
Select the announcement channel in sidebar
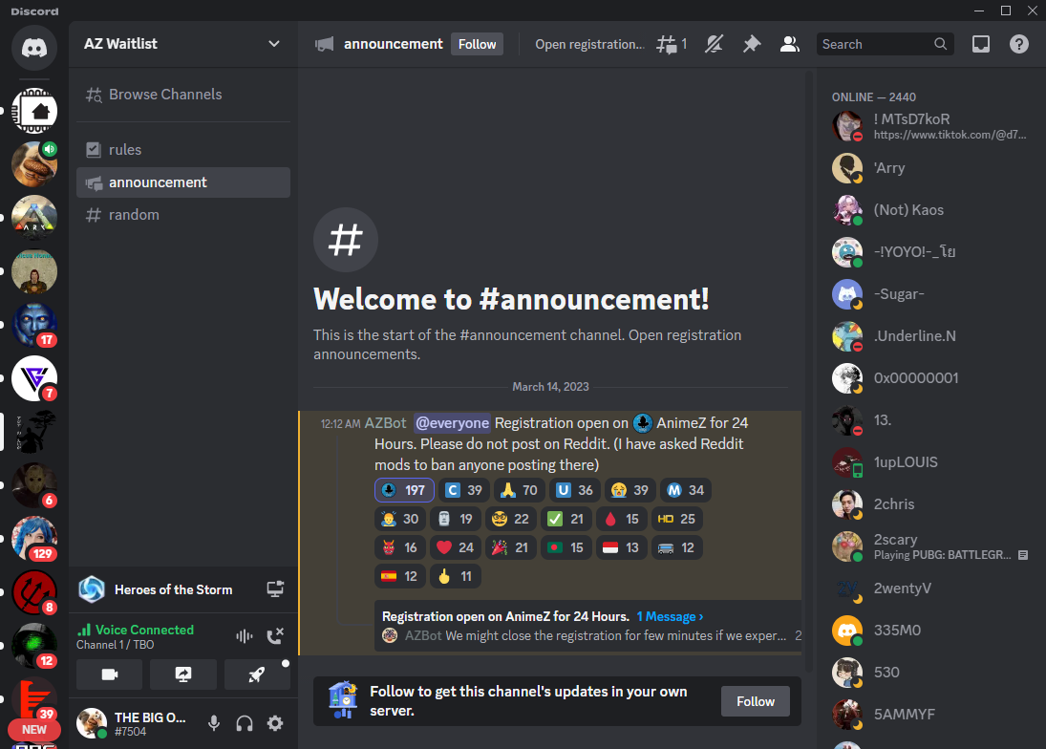(x=182, y=182)
